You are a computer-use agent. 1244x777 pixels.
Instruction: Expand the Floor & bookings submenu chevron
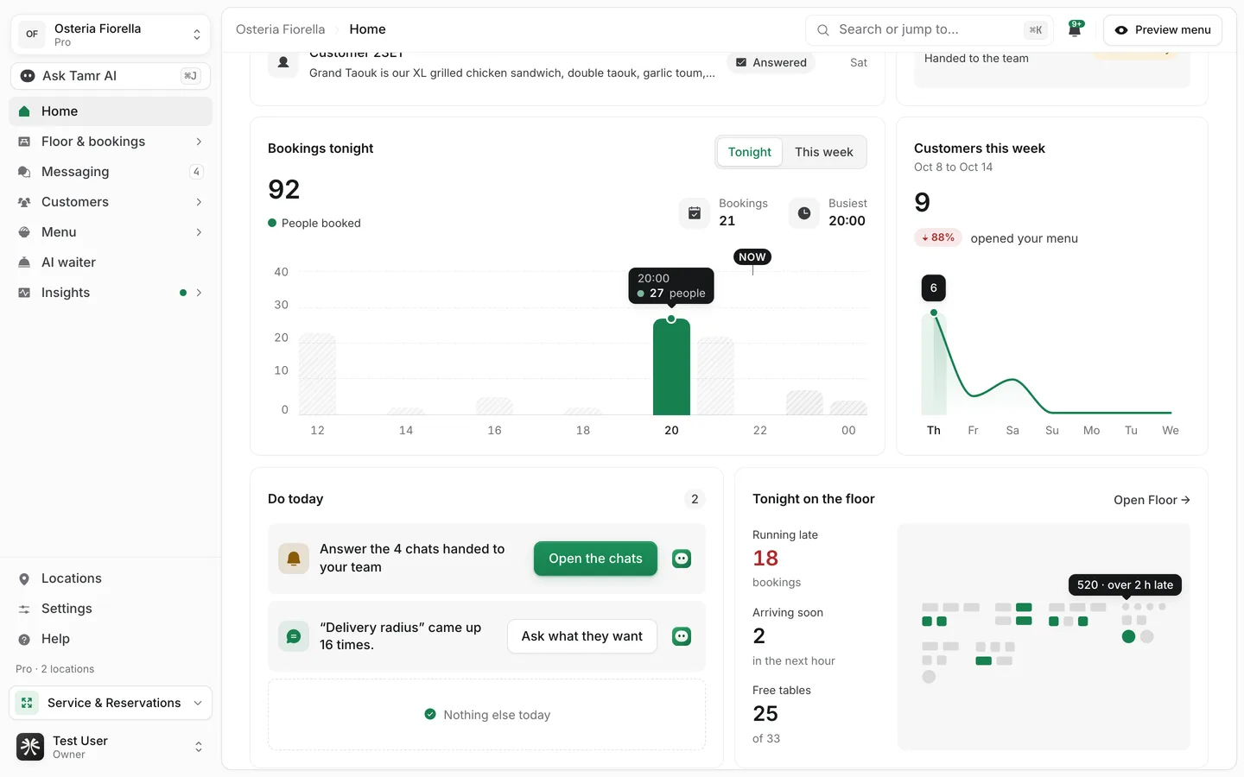pos(199,142)
